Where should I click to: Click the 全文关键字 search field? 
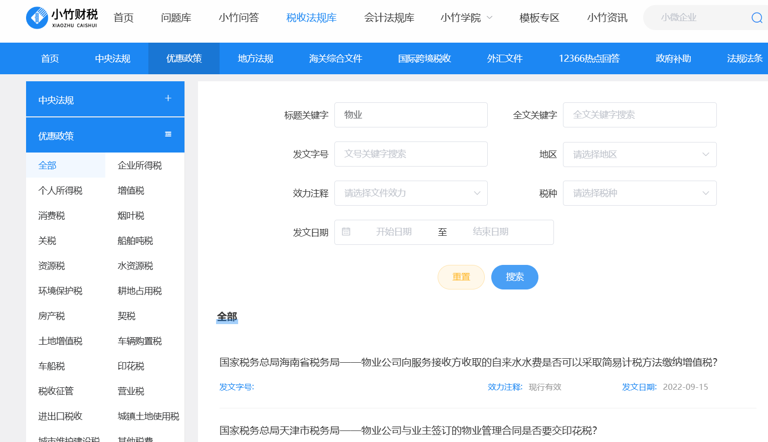(639, 115)
